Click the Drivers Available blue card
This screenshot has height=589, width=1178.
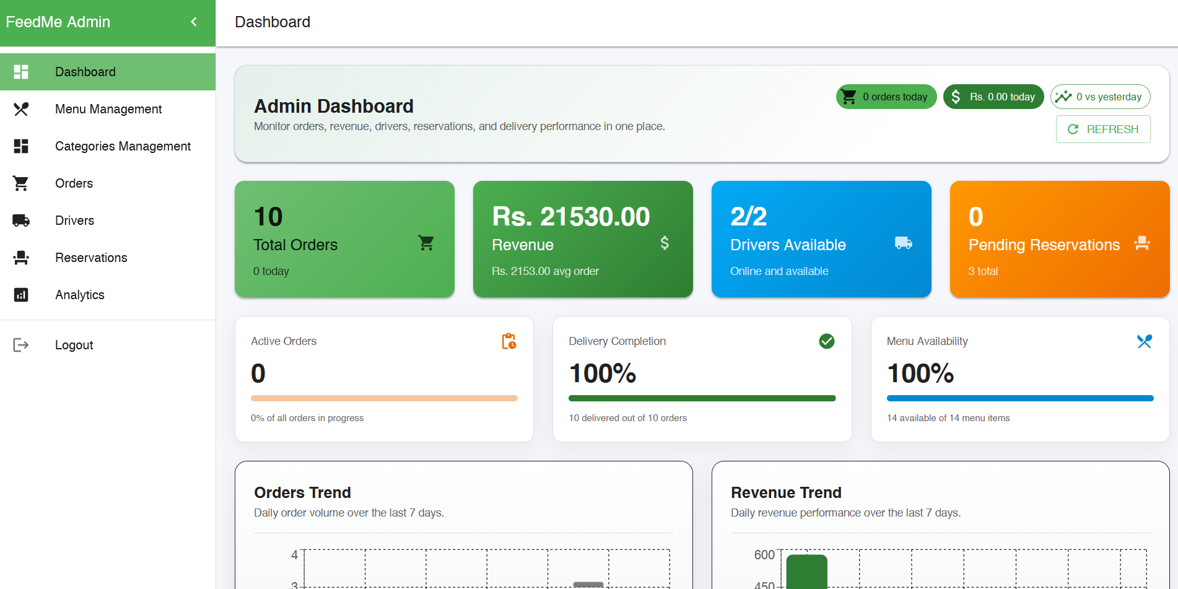[x=821, y=239]
